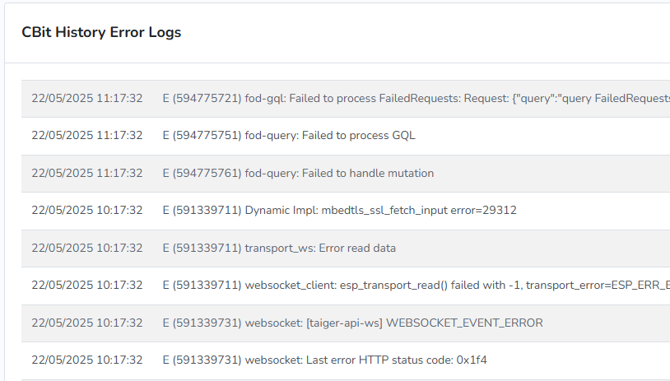Click timestamp beside "Failed to handle mutation"
Screen dimensions: 670x381
(87, 173)
